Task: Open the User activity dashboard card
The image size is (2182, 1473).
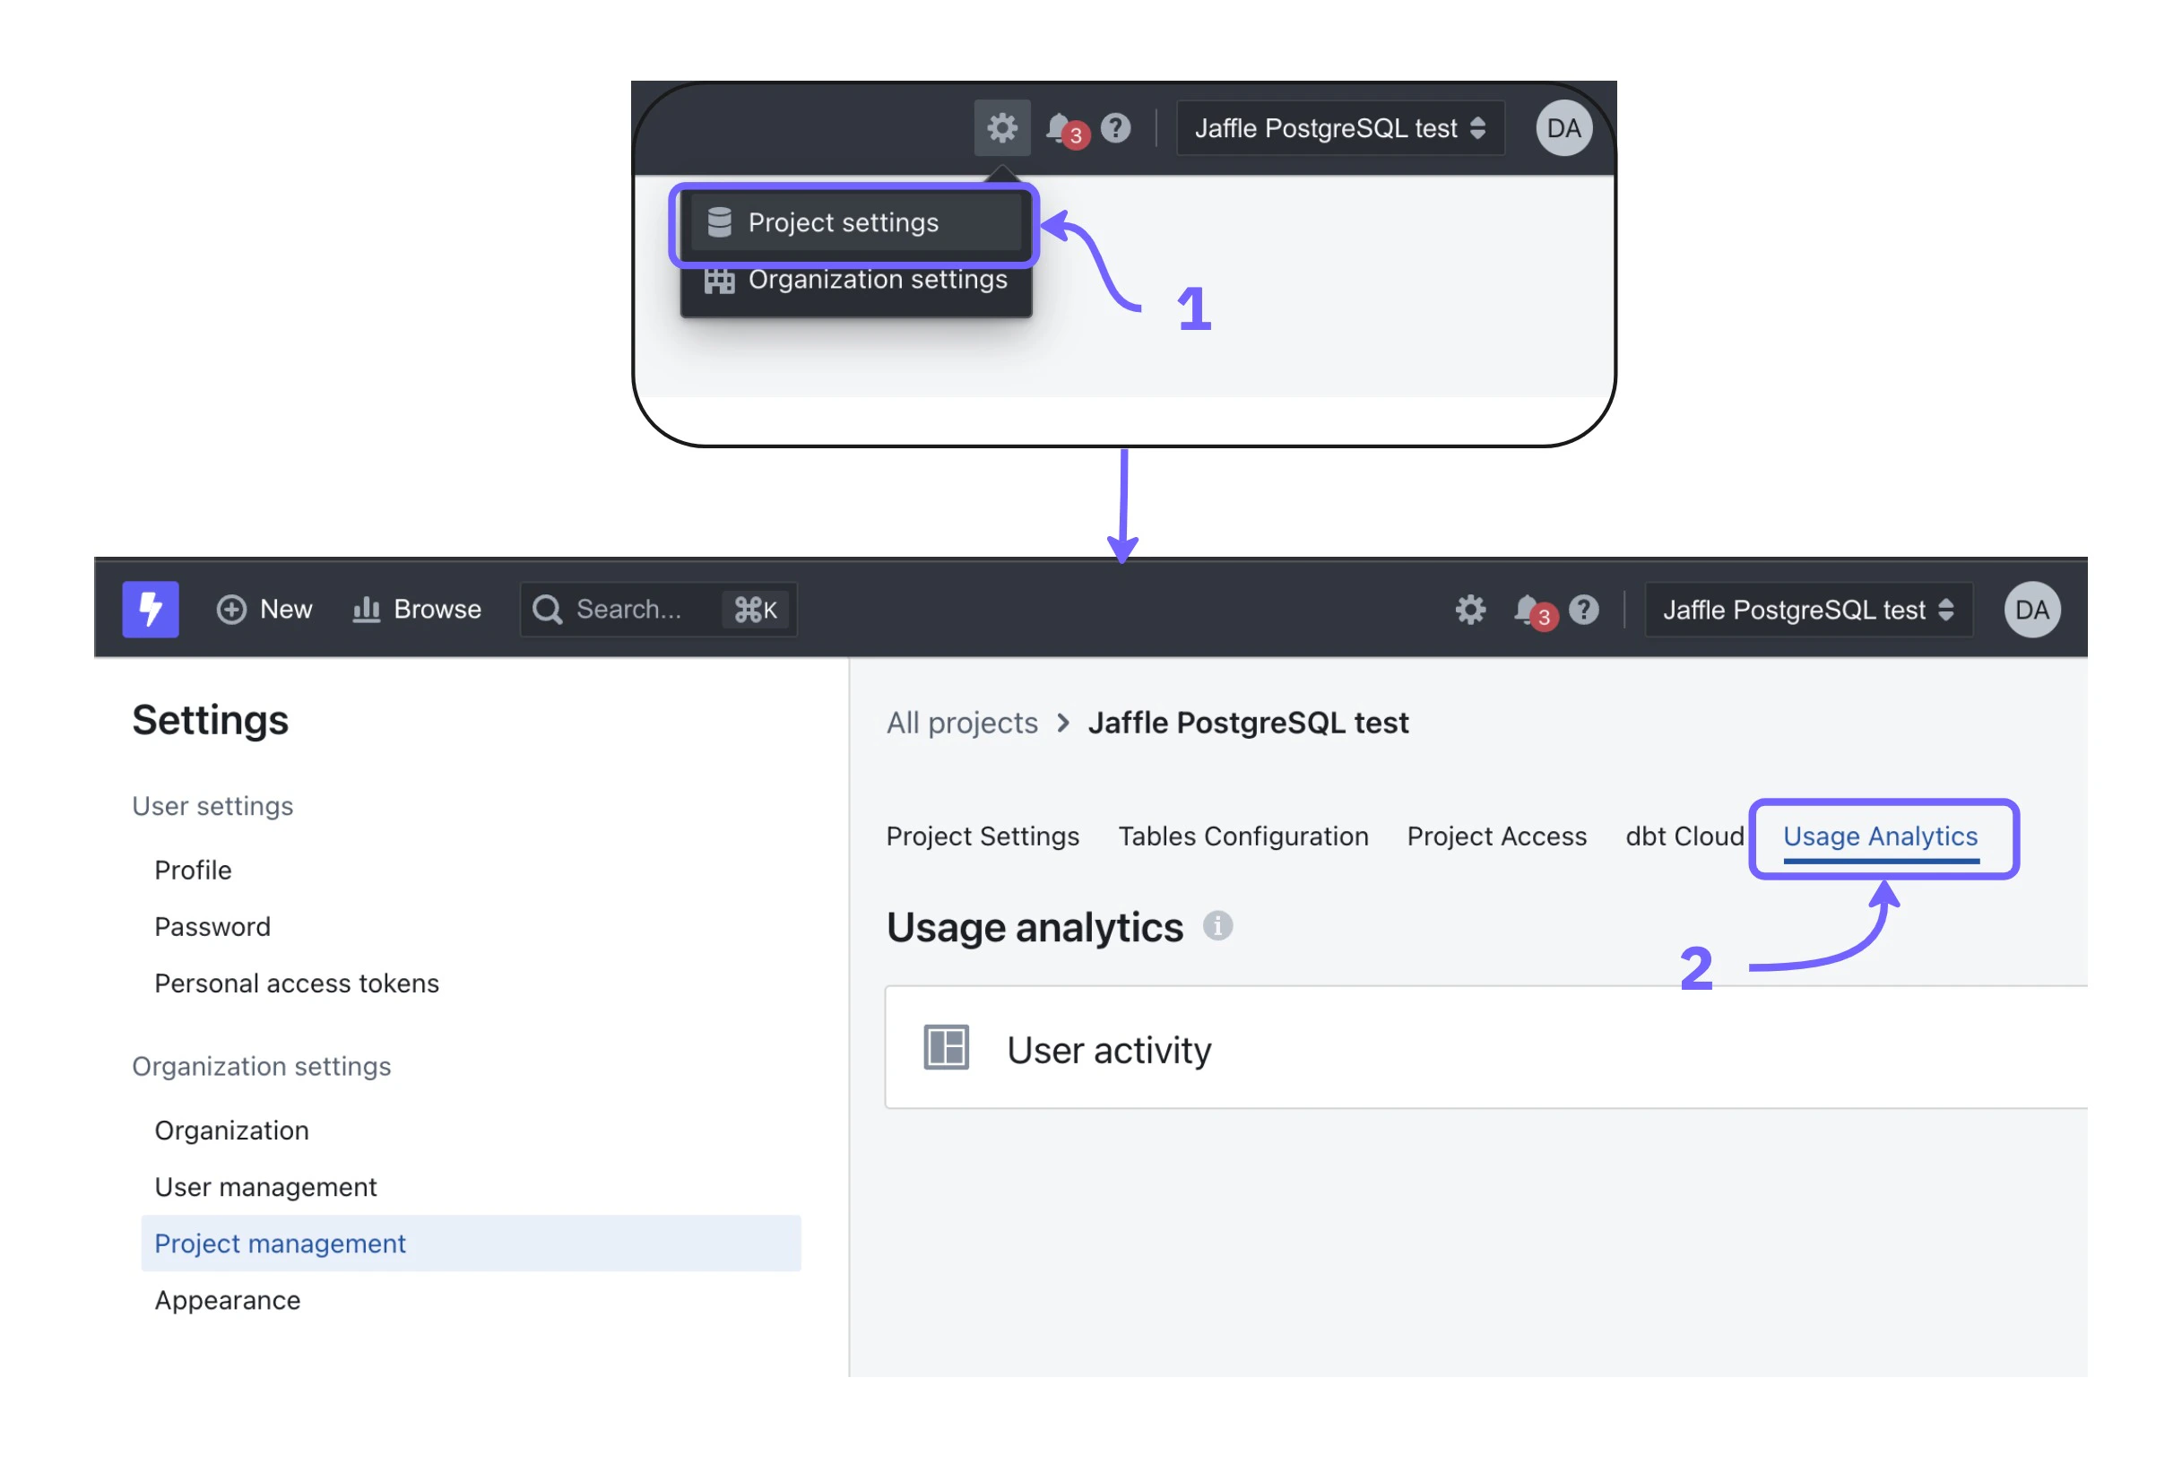Action: click(1108, 1049)
